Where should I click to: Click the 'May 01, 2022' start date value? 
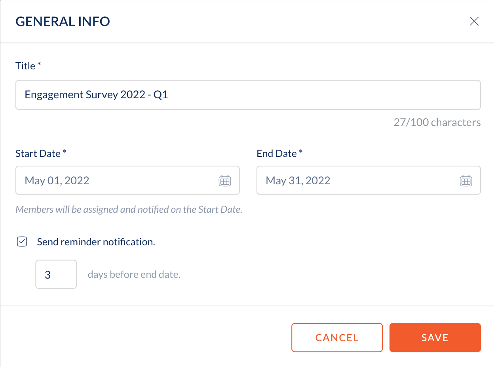[x=57, y=181]
